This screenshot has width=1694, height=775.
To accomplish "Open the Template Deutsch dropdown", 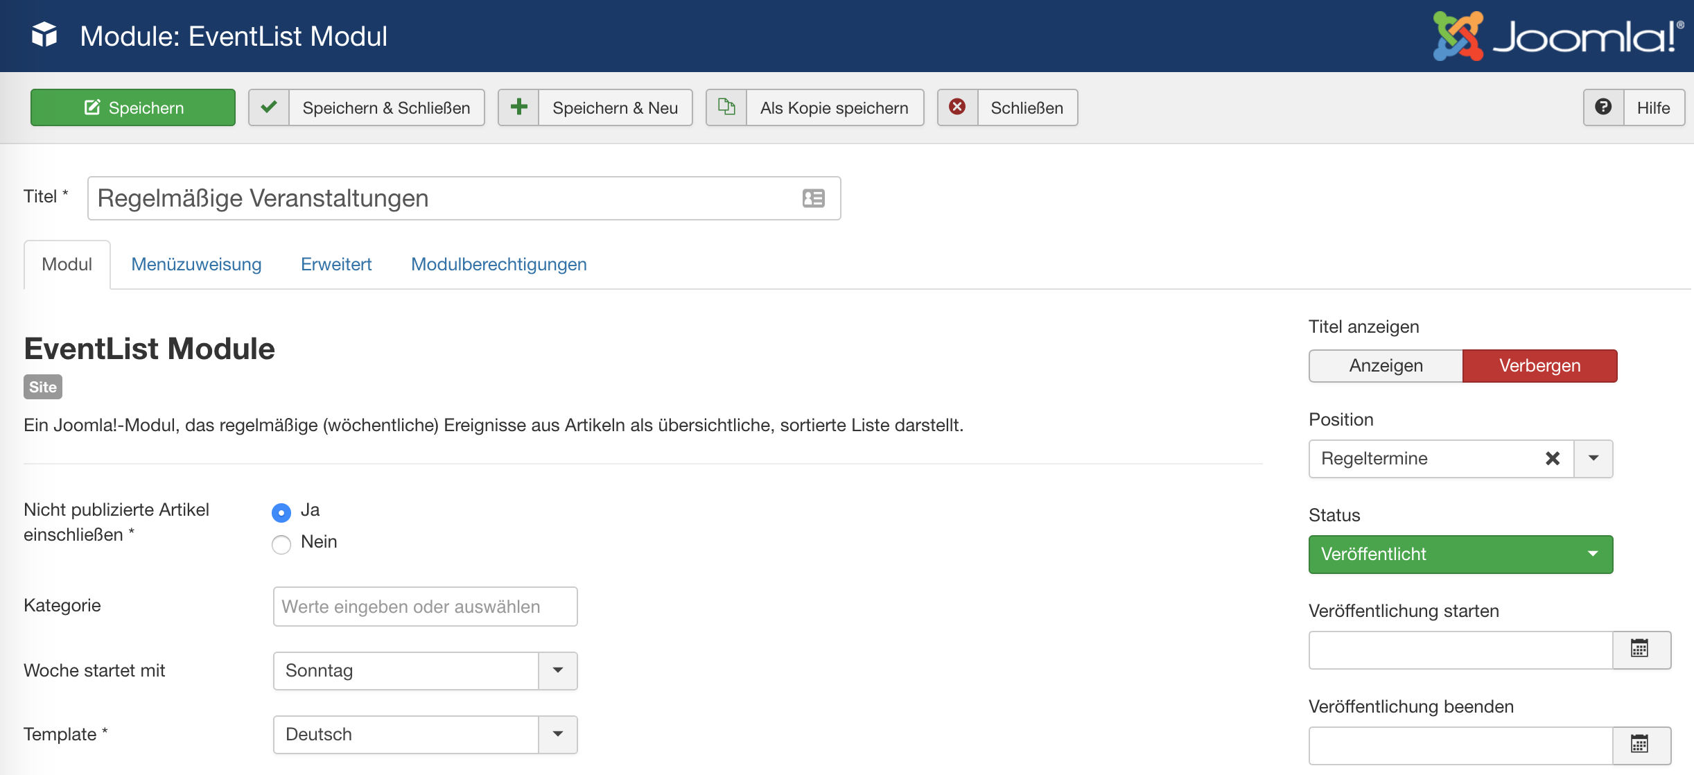I will [x=426, y=734].
